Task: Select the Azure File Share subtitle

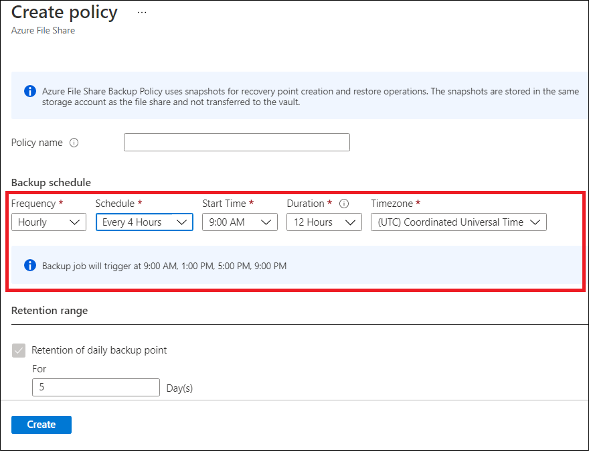Action: coord(43,30)
